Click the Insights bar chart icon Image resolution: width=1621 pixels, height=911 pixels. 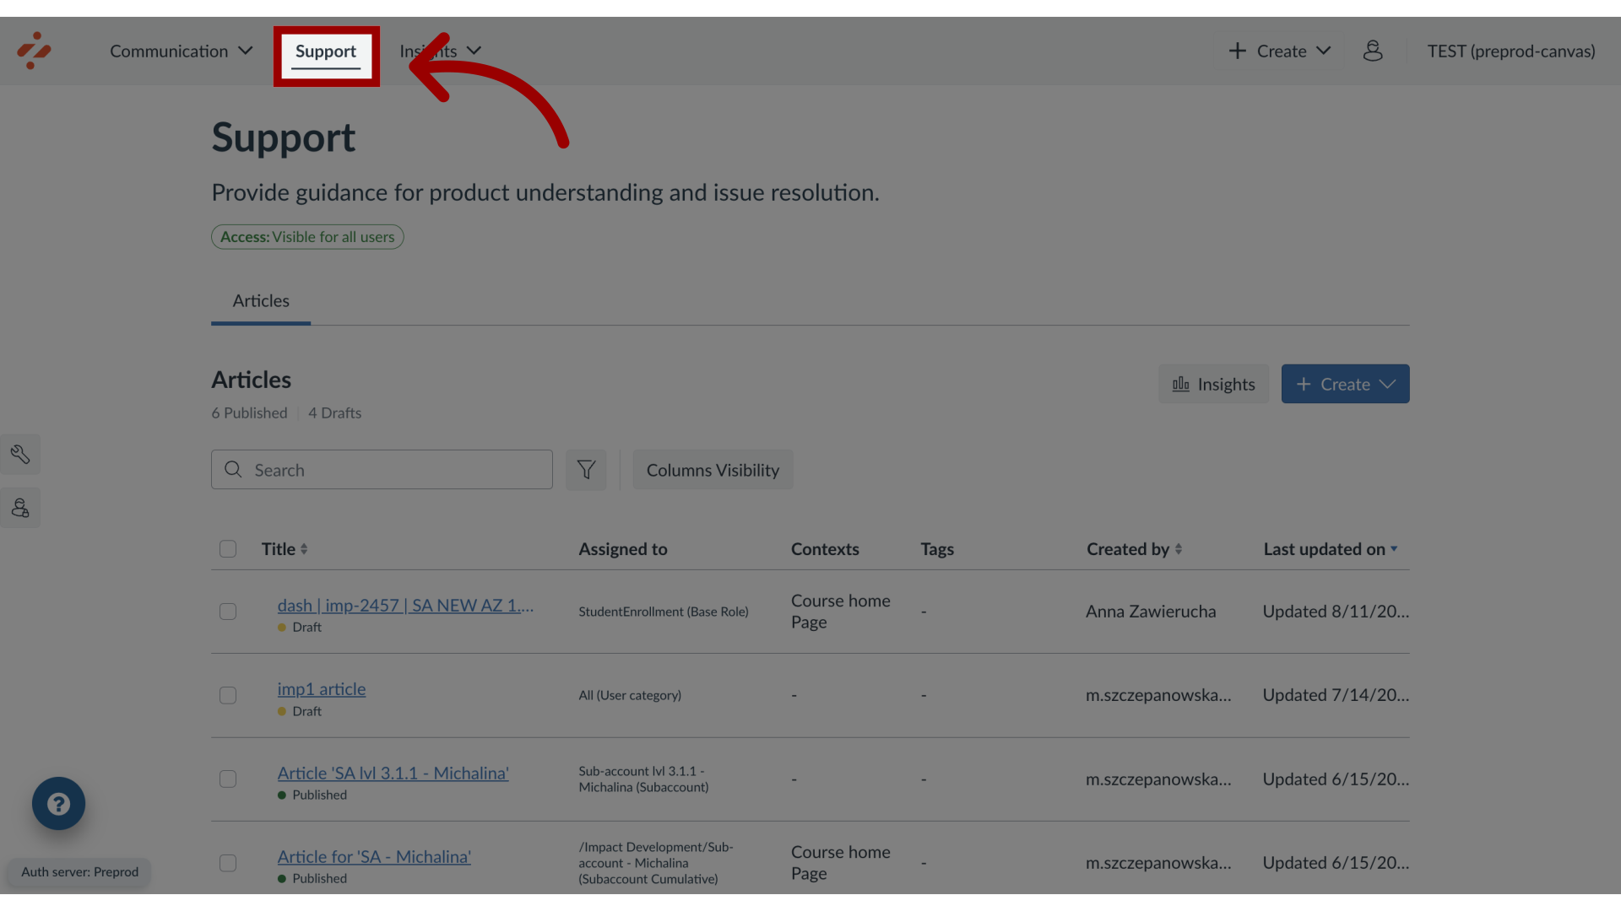[x=1180, y=384]
